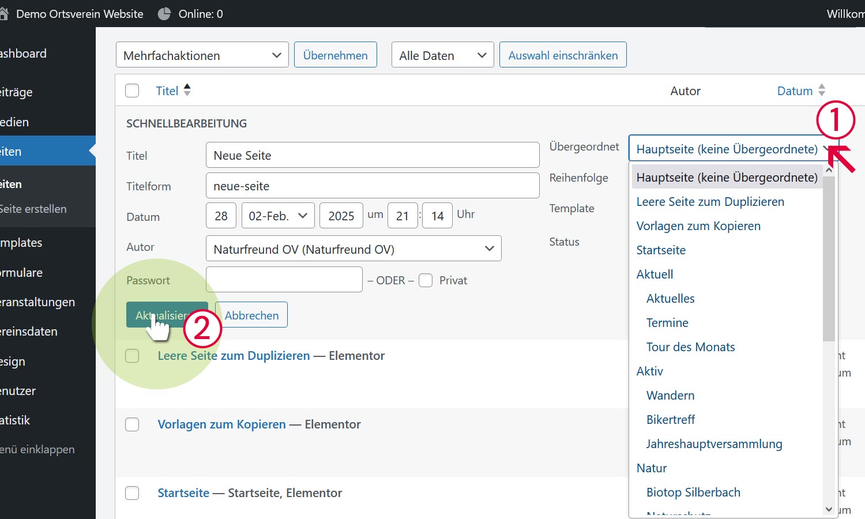
Task: Click the Übernehmen button
Action: [336, 55]
